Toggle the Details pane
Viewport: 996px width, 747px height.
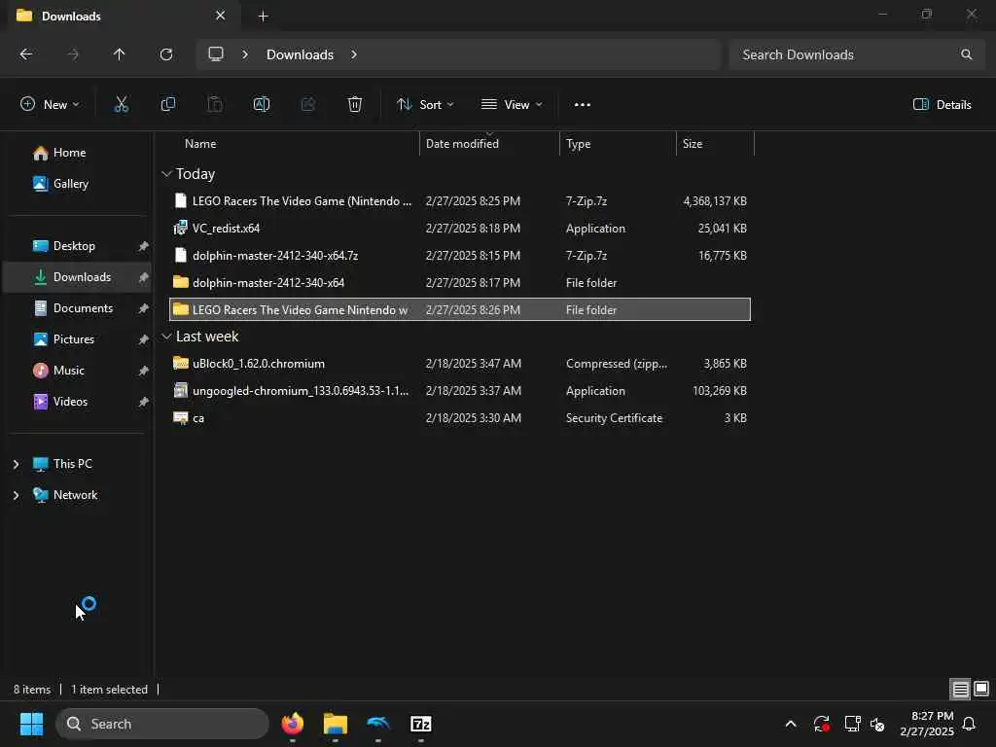coord(942,105)
